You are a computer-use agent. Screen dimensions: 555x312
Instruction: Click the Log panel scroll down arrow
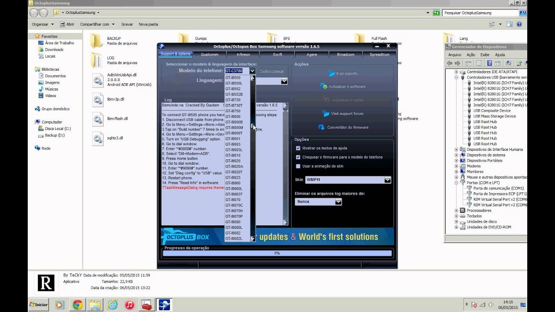285,222
